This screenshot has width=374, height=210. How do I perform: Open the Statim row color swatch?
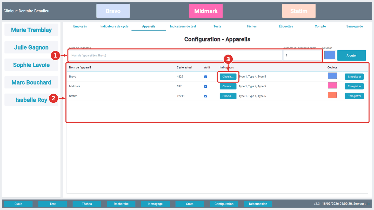tap(332, 95)
